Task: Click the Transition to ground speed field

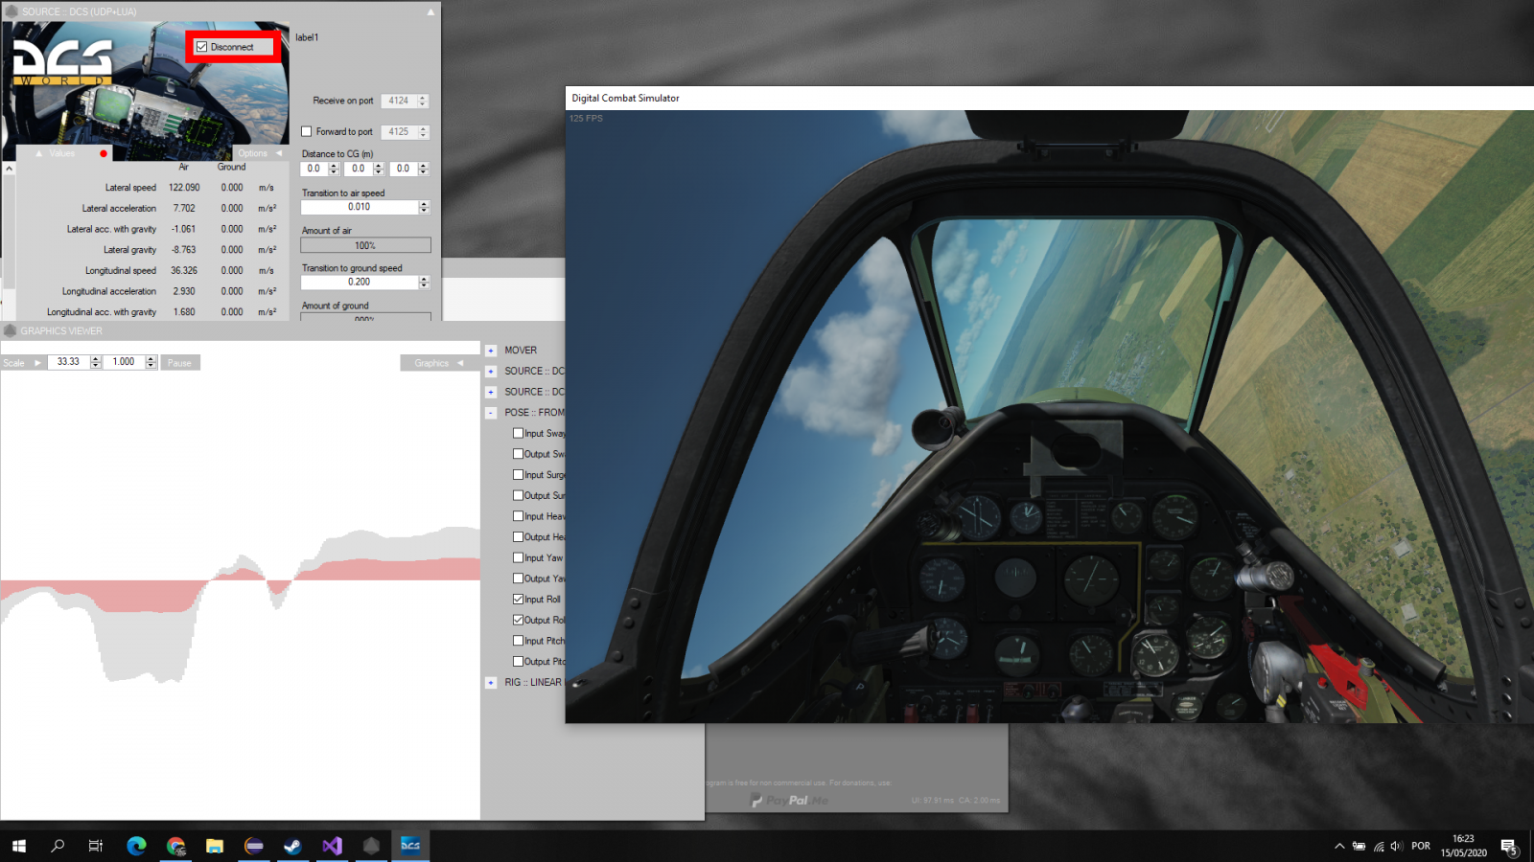Action: click(360, 283)
